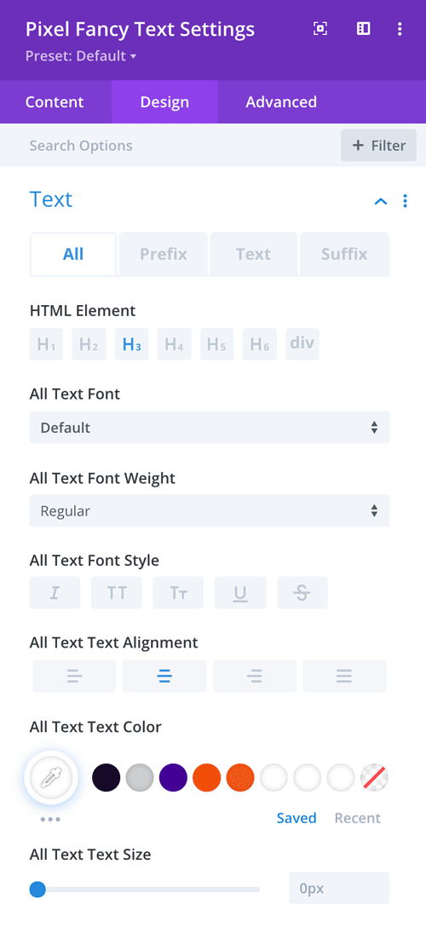426x933 pixels.
Task: Select div as HTML element
Action: click(302, 344)
